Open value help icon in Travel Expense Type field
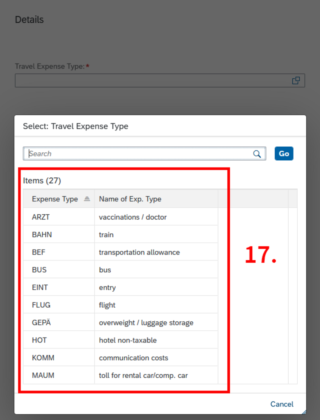The height and width of the screenshot is (420, 320). point(296,81)
